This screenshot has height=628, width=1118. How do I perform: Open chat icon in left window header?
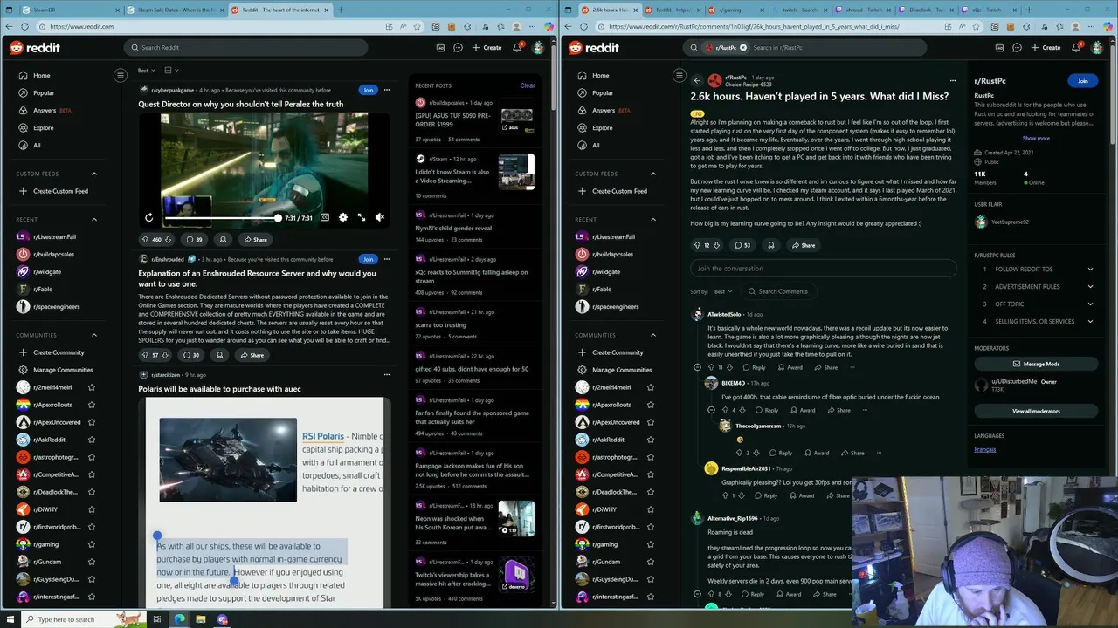point(458,48)
